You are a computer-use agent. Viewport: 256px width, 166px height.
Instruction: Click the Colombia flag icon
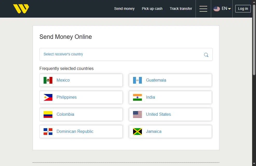coord(48,114)
